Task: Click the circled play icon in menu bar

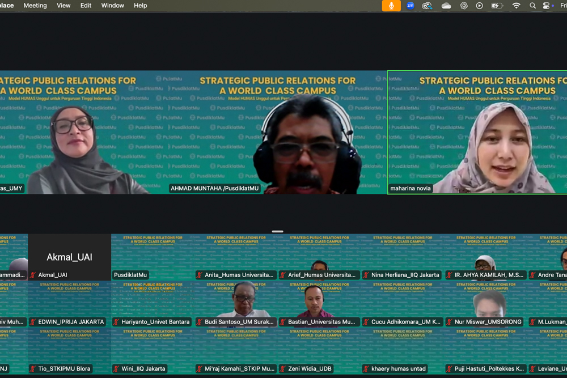Action: (480, 6)
